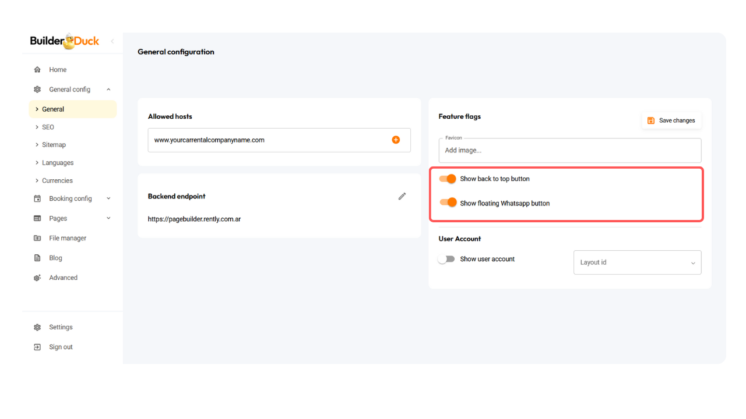Viewport: 746px width, 419px height.
Task: Click the Save changes button
Action: click(671, 120)
